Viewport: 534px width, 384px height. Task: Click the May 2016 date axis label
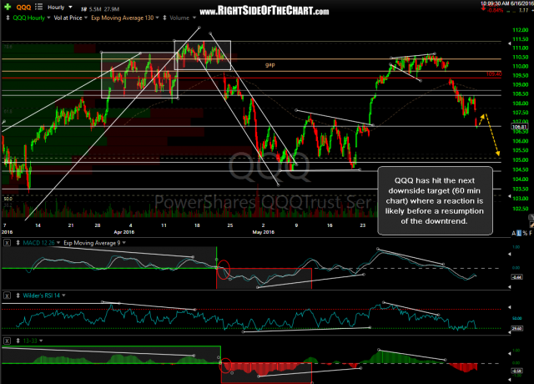pyautogui.click(x=264, y=232)
